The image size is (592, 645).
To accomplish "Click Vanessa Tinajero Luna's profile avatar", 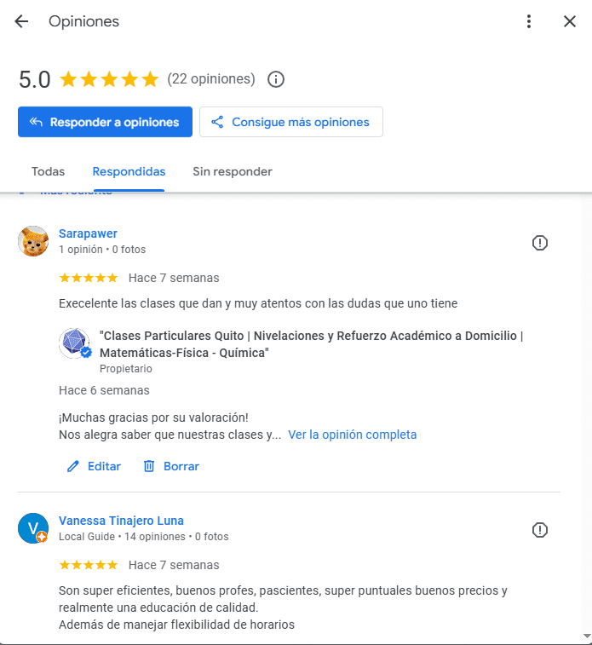I will (x=33, y=528).
